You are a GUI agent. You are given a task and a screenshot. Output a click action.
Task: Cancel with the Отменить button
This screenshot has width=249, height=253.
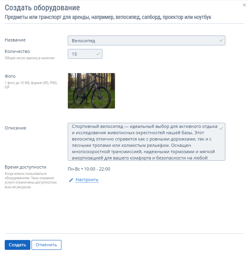[46, 245]
